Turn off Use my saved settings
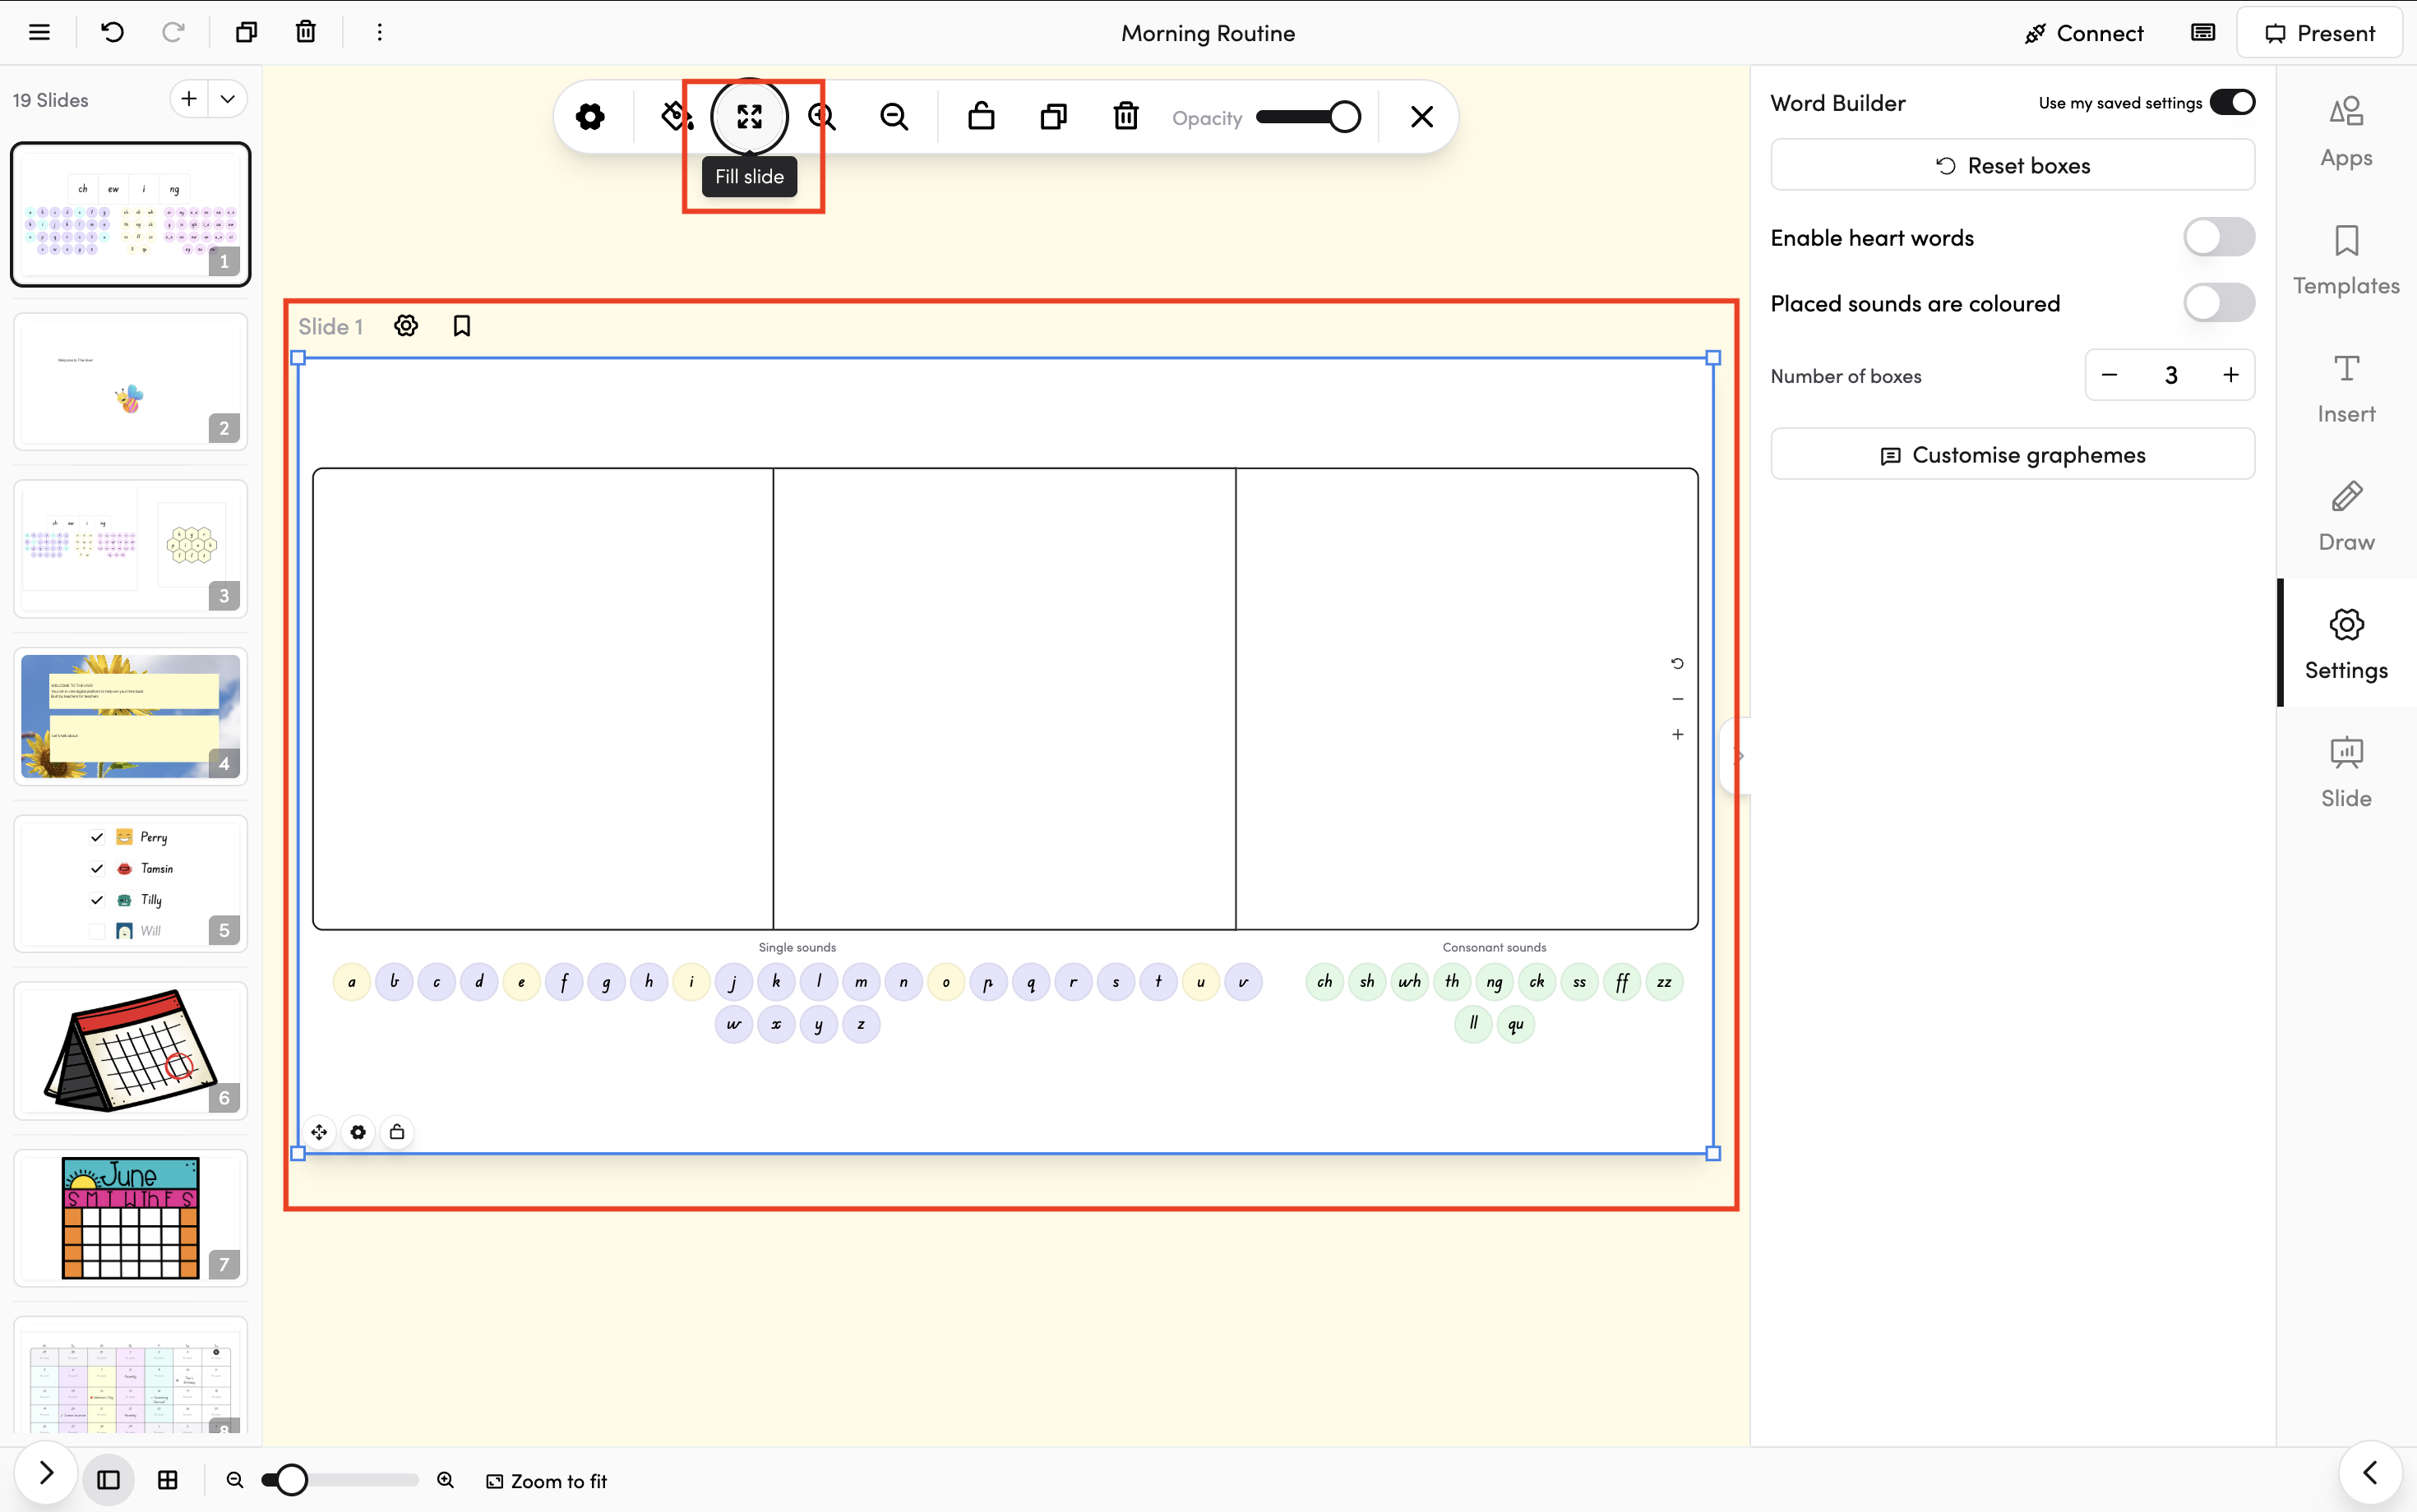Viewport: 2417px width, 1512px height. coord(2232,102)
